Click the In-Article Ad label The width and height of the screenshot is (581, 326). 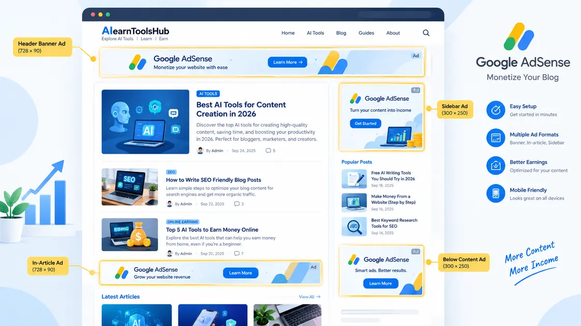pyautogui.click(x=48, y=266)
